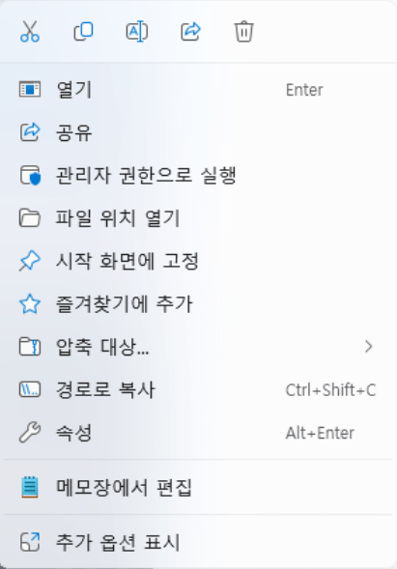Click the Delete trash can icon
The width and height of the screenshot is (397, 569).
pyautogui.click(x=243, y=32)
